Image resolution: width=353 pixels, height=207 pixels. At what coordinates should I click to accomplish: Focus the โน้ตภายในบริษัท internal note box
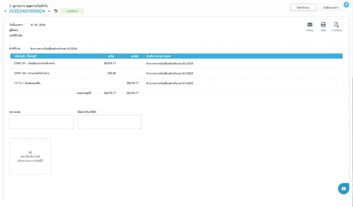click(x=109, y=122)
